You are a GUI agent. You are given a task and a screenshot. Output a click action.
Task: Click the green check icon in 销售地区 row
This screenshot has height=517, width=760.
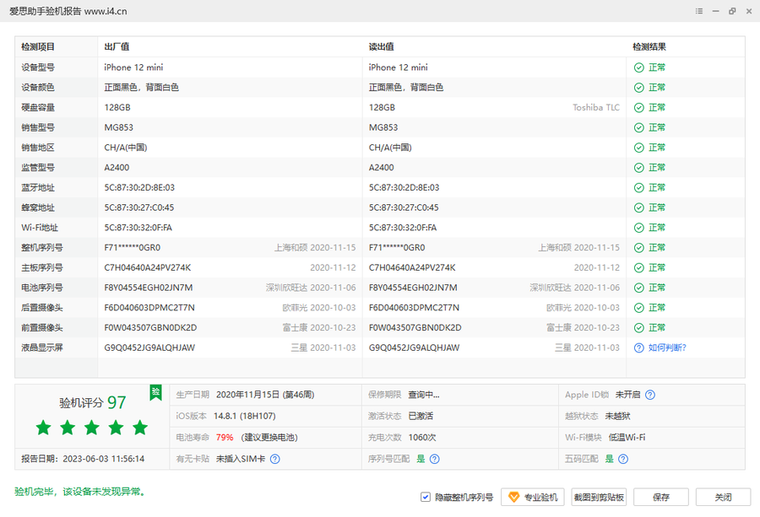coord(639,148)
